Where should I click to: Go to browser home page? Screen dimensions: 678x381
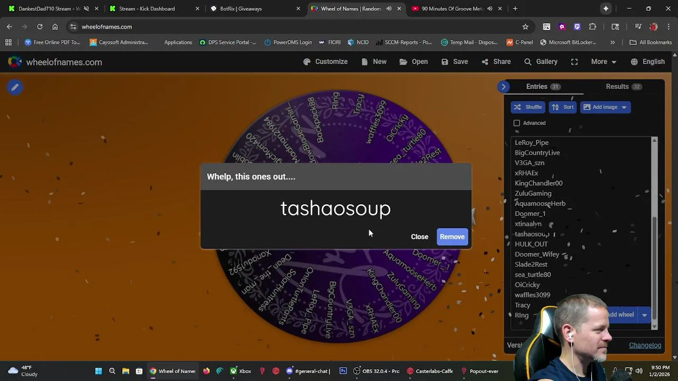(55, 26)
